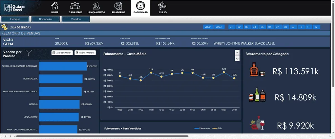Select month 07 slicer
Viewport: 335px width, 139px height.
click(277, 27)
